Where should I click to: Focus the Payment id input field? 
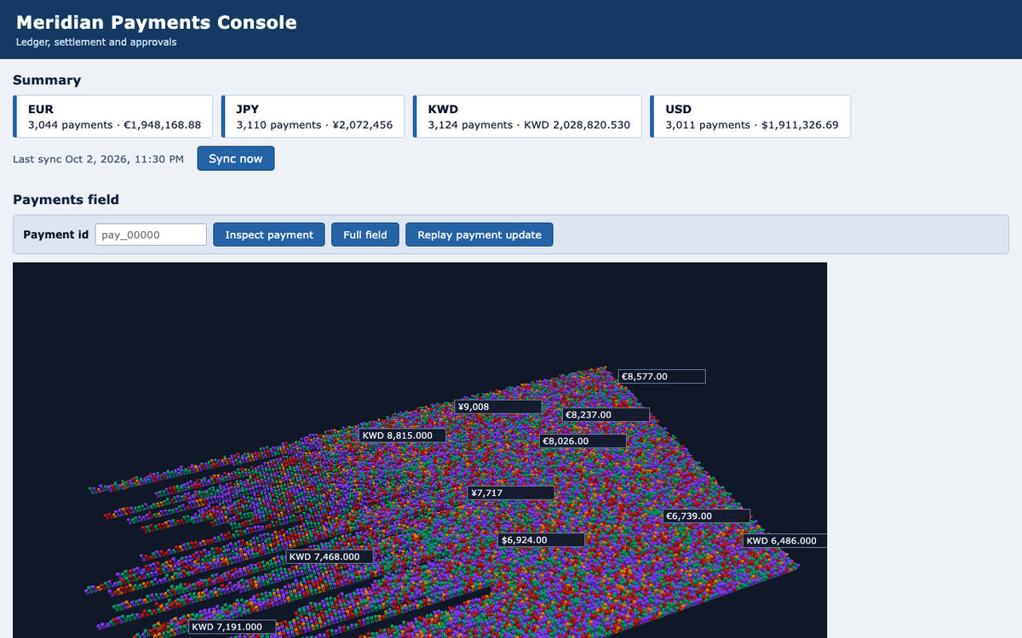pos(151,235)
